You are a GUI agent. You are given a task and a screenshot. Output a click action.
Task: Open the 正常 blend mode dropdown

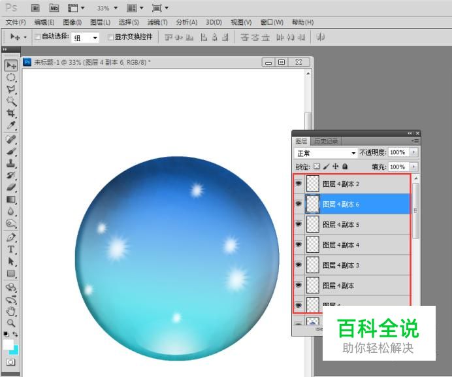pyautogui.click(x=325, y=153)
